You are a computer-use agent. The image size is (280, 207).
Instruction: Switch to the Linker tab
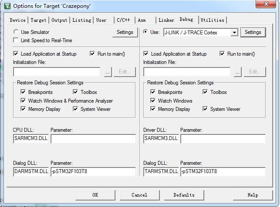point(166,20)
